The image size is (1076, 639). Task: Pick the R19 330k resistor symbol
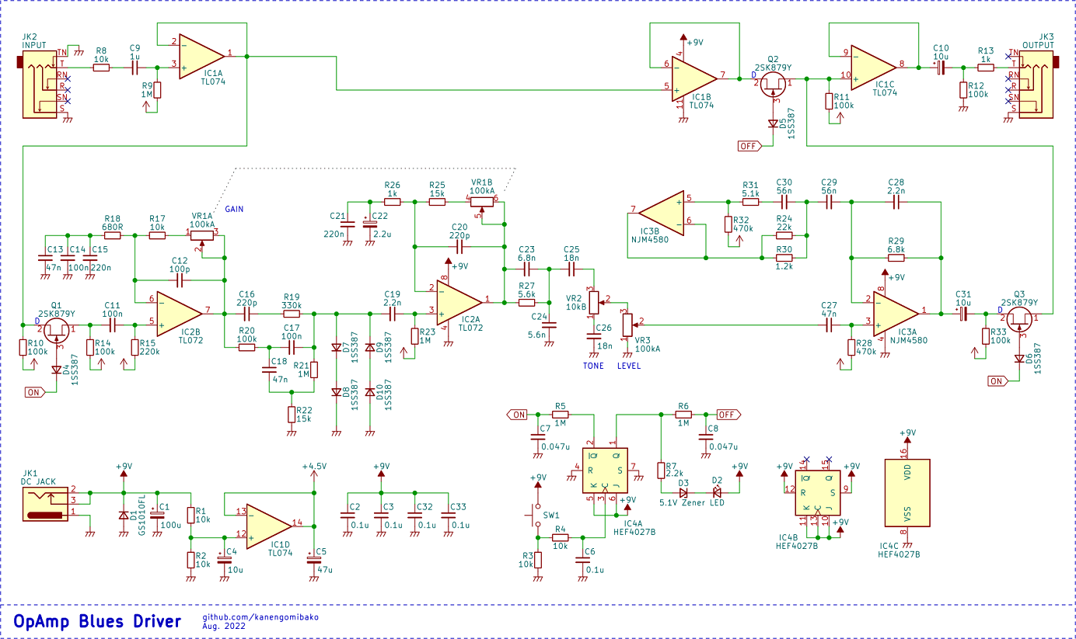point(292,314)
